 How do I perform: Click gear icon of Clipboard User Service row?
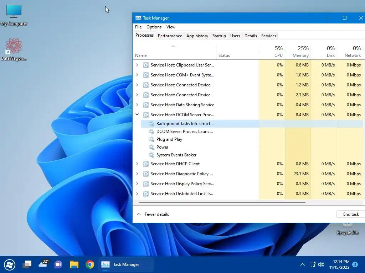coord(146,65)
